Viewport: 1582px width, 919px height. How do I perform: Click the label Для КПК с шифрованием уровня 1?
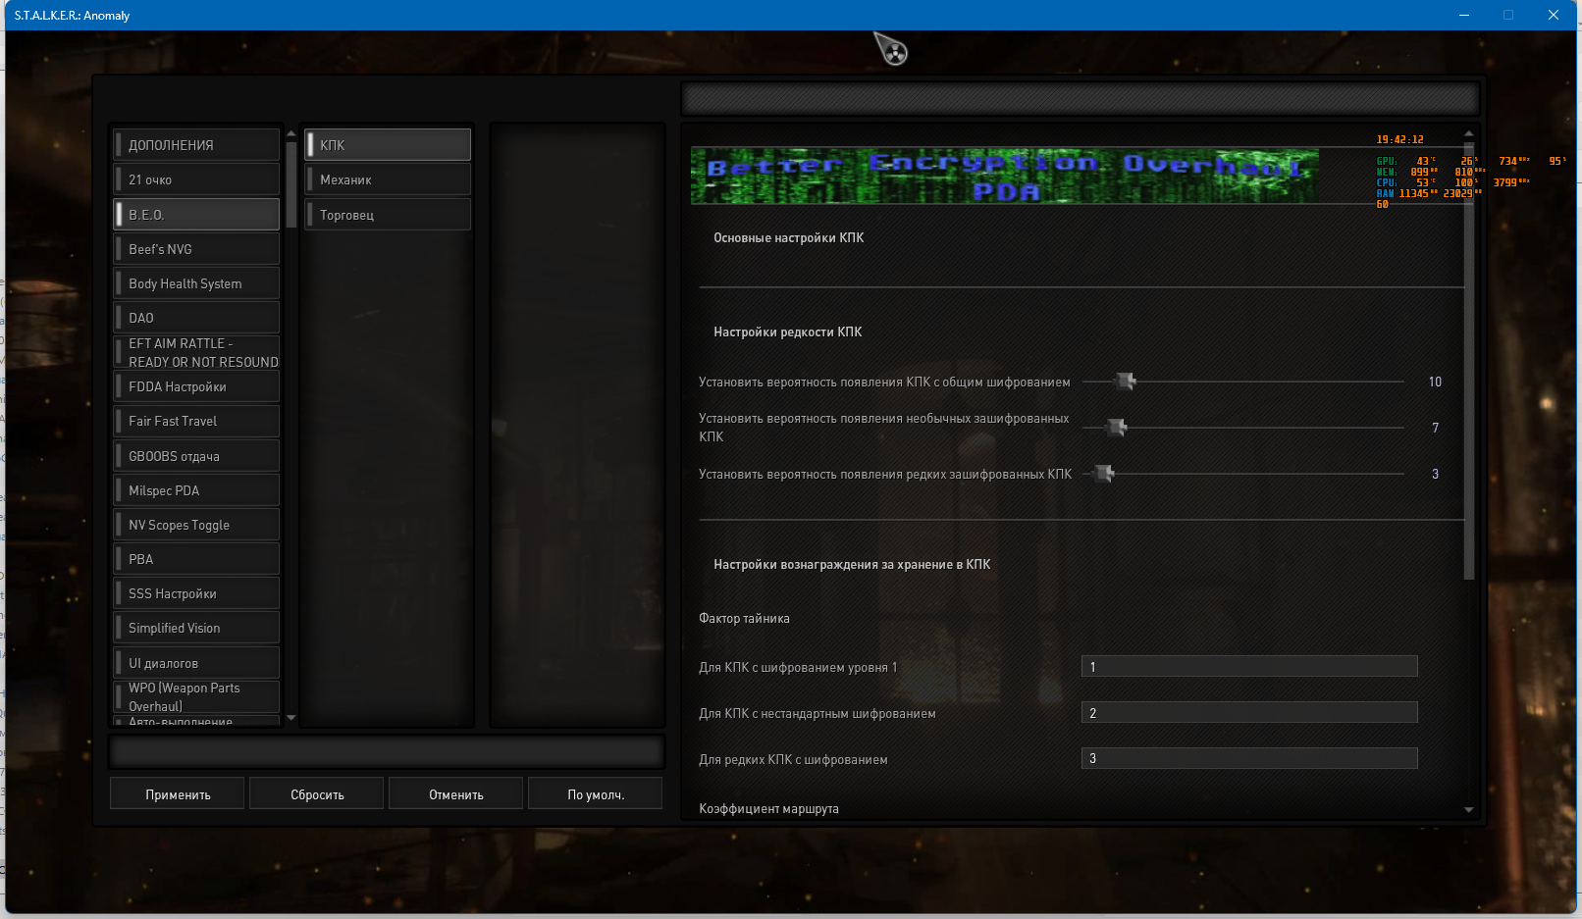(x=798, y=668)
